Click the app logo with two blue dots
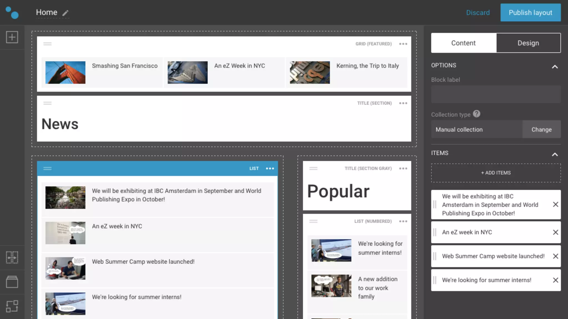The image size is (568, 319). pyautogui.click(x=12, y=12)
